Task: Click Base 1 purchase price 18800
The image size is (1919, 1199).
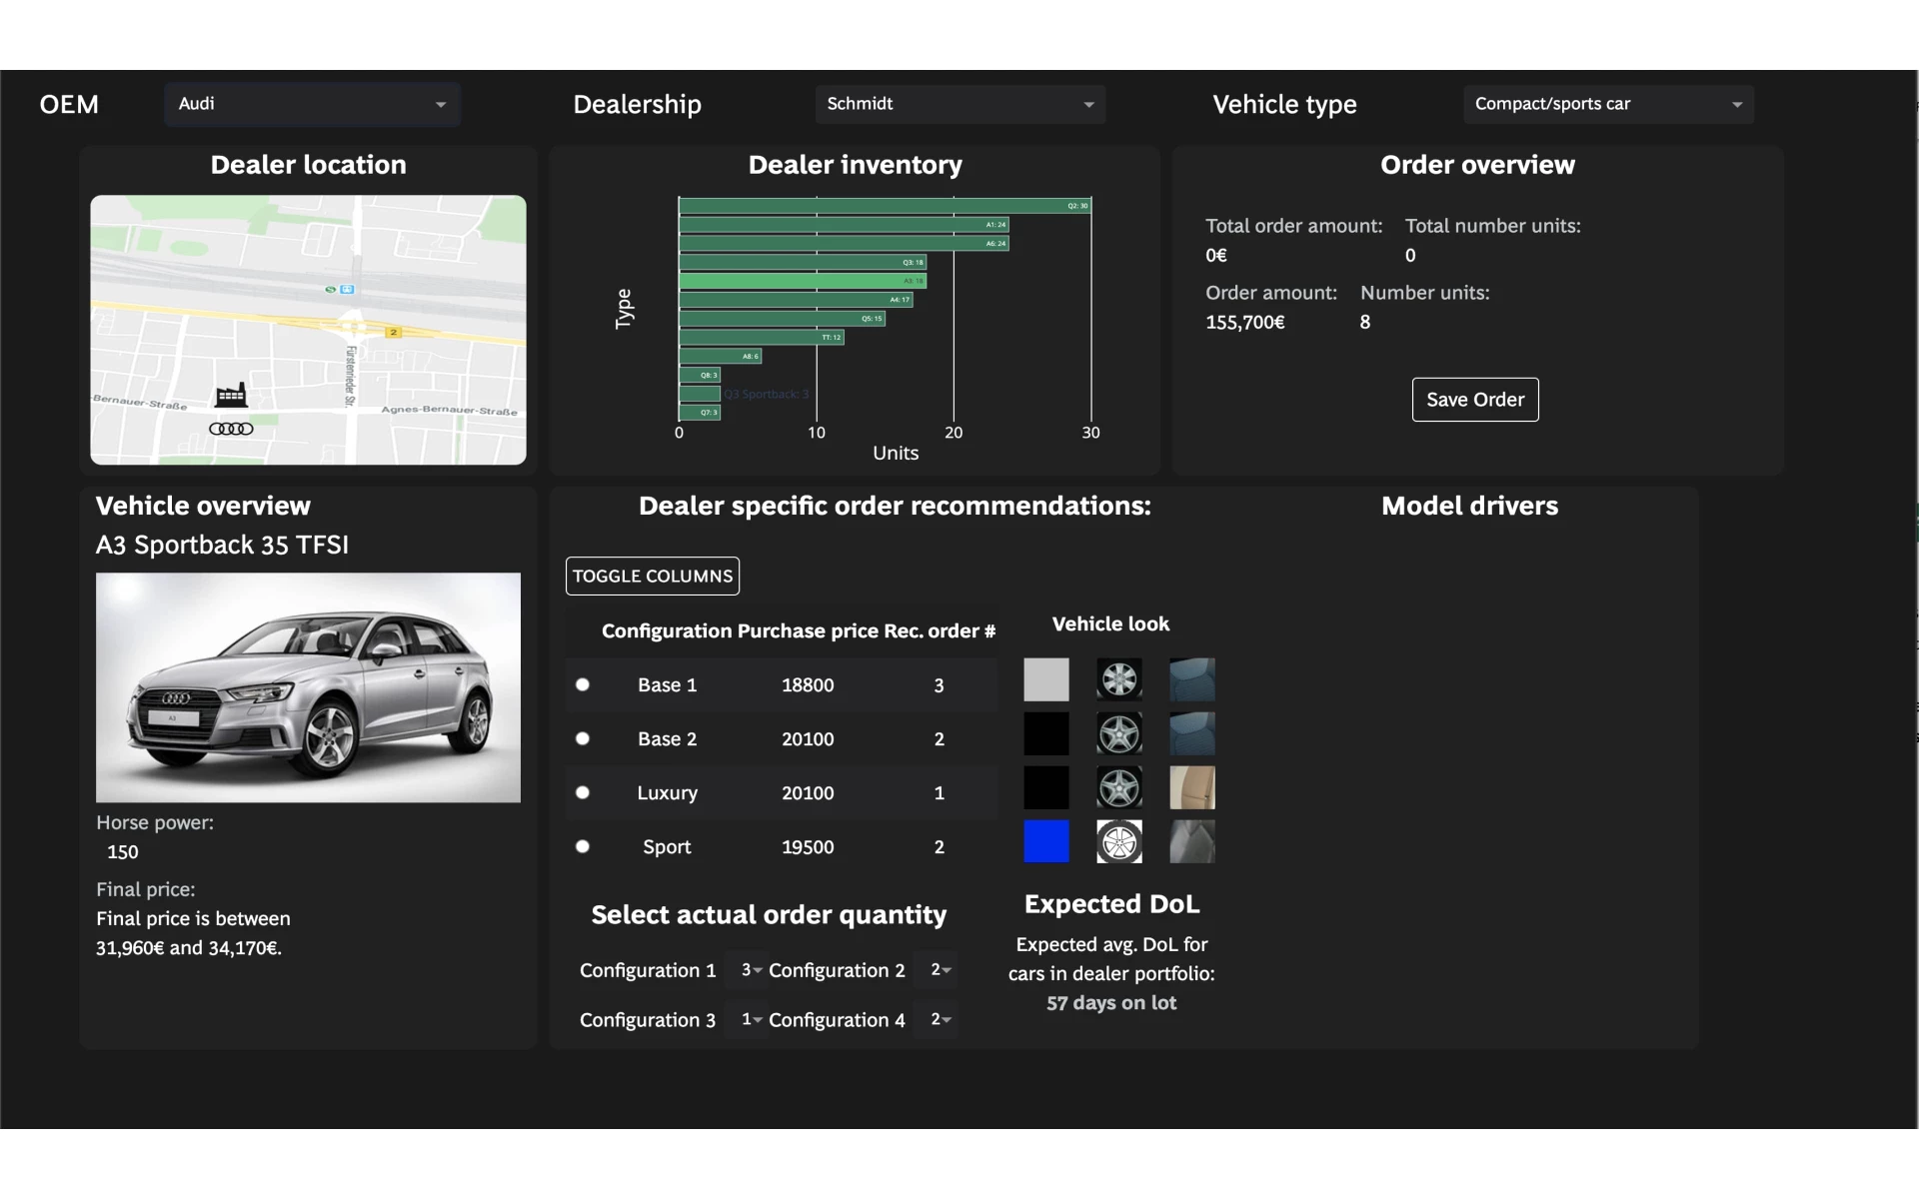Action: 808,685
